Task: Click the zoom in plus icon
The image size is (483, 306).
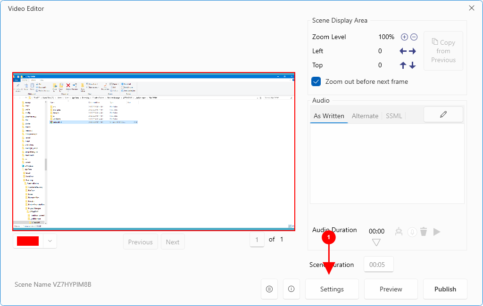Action: [x=404, y=37]
